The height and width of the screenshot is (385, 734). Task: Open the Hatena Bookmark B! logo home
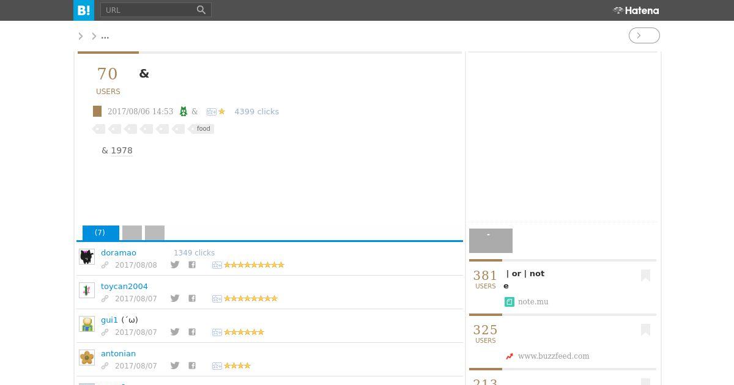[84, 10]
